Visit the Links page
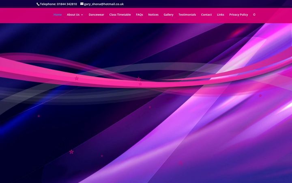The height and width of the screenshot is (183, 292). (221, 15)
